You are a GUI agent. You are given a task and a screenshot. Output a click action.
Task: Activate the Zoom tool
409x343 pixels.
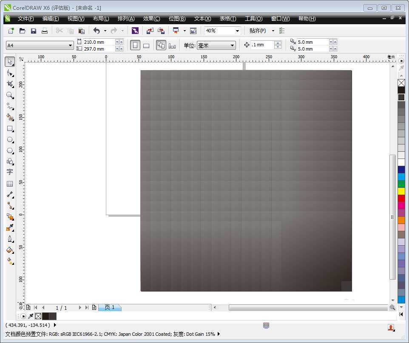pyautogui.click(x=10, y=95)
